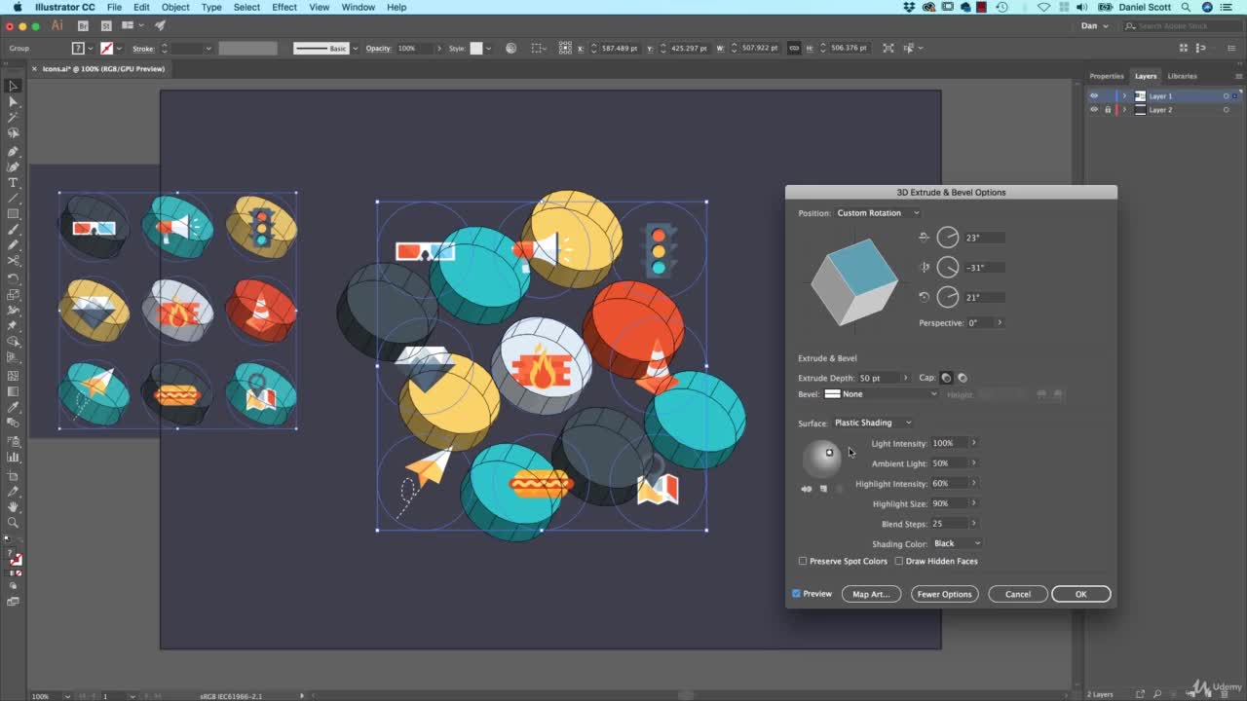Image resolution: width=1247 pixels, height=701 pixels.
Task: Select the Zoom tool magnifier
Action: (14, 523)
